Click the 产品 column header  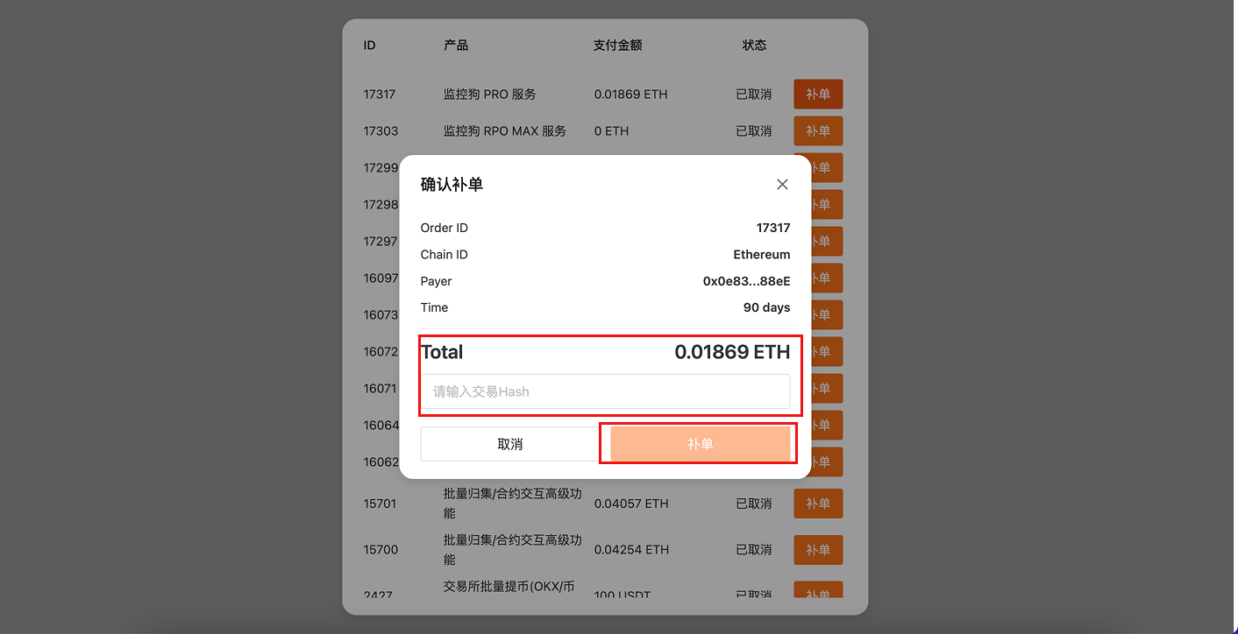(x=456, y=45)
